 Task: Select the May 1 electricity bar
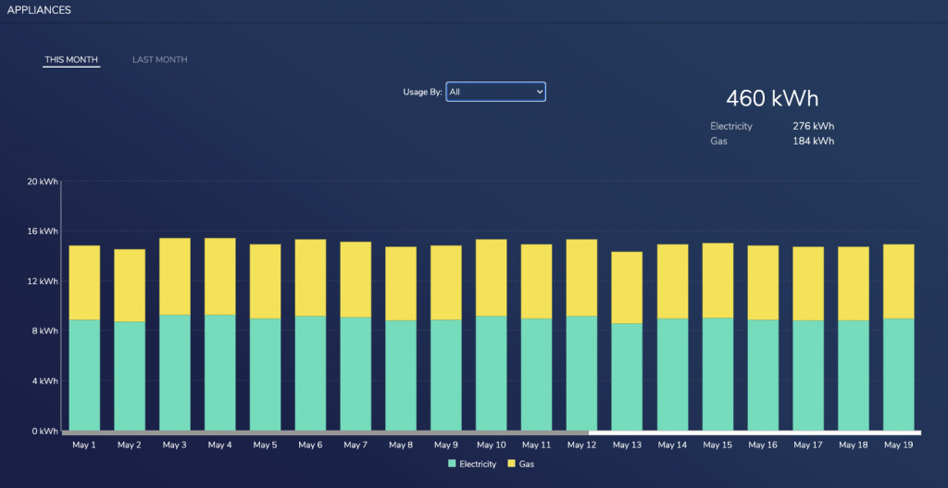point(84,375)
